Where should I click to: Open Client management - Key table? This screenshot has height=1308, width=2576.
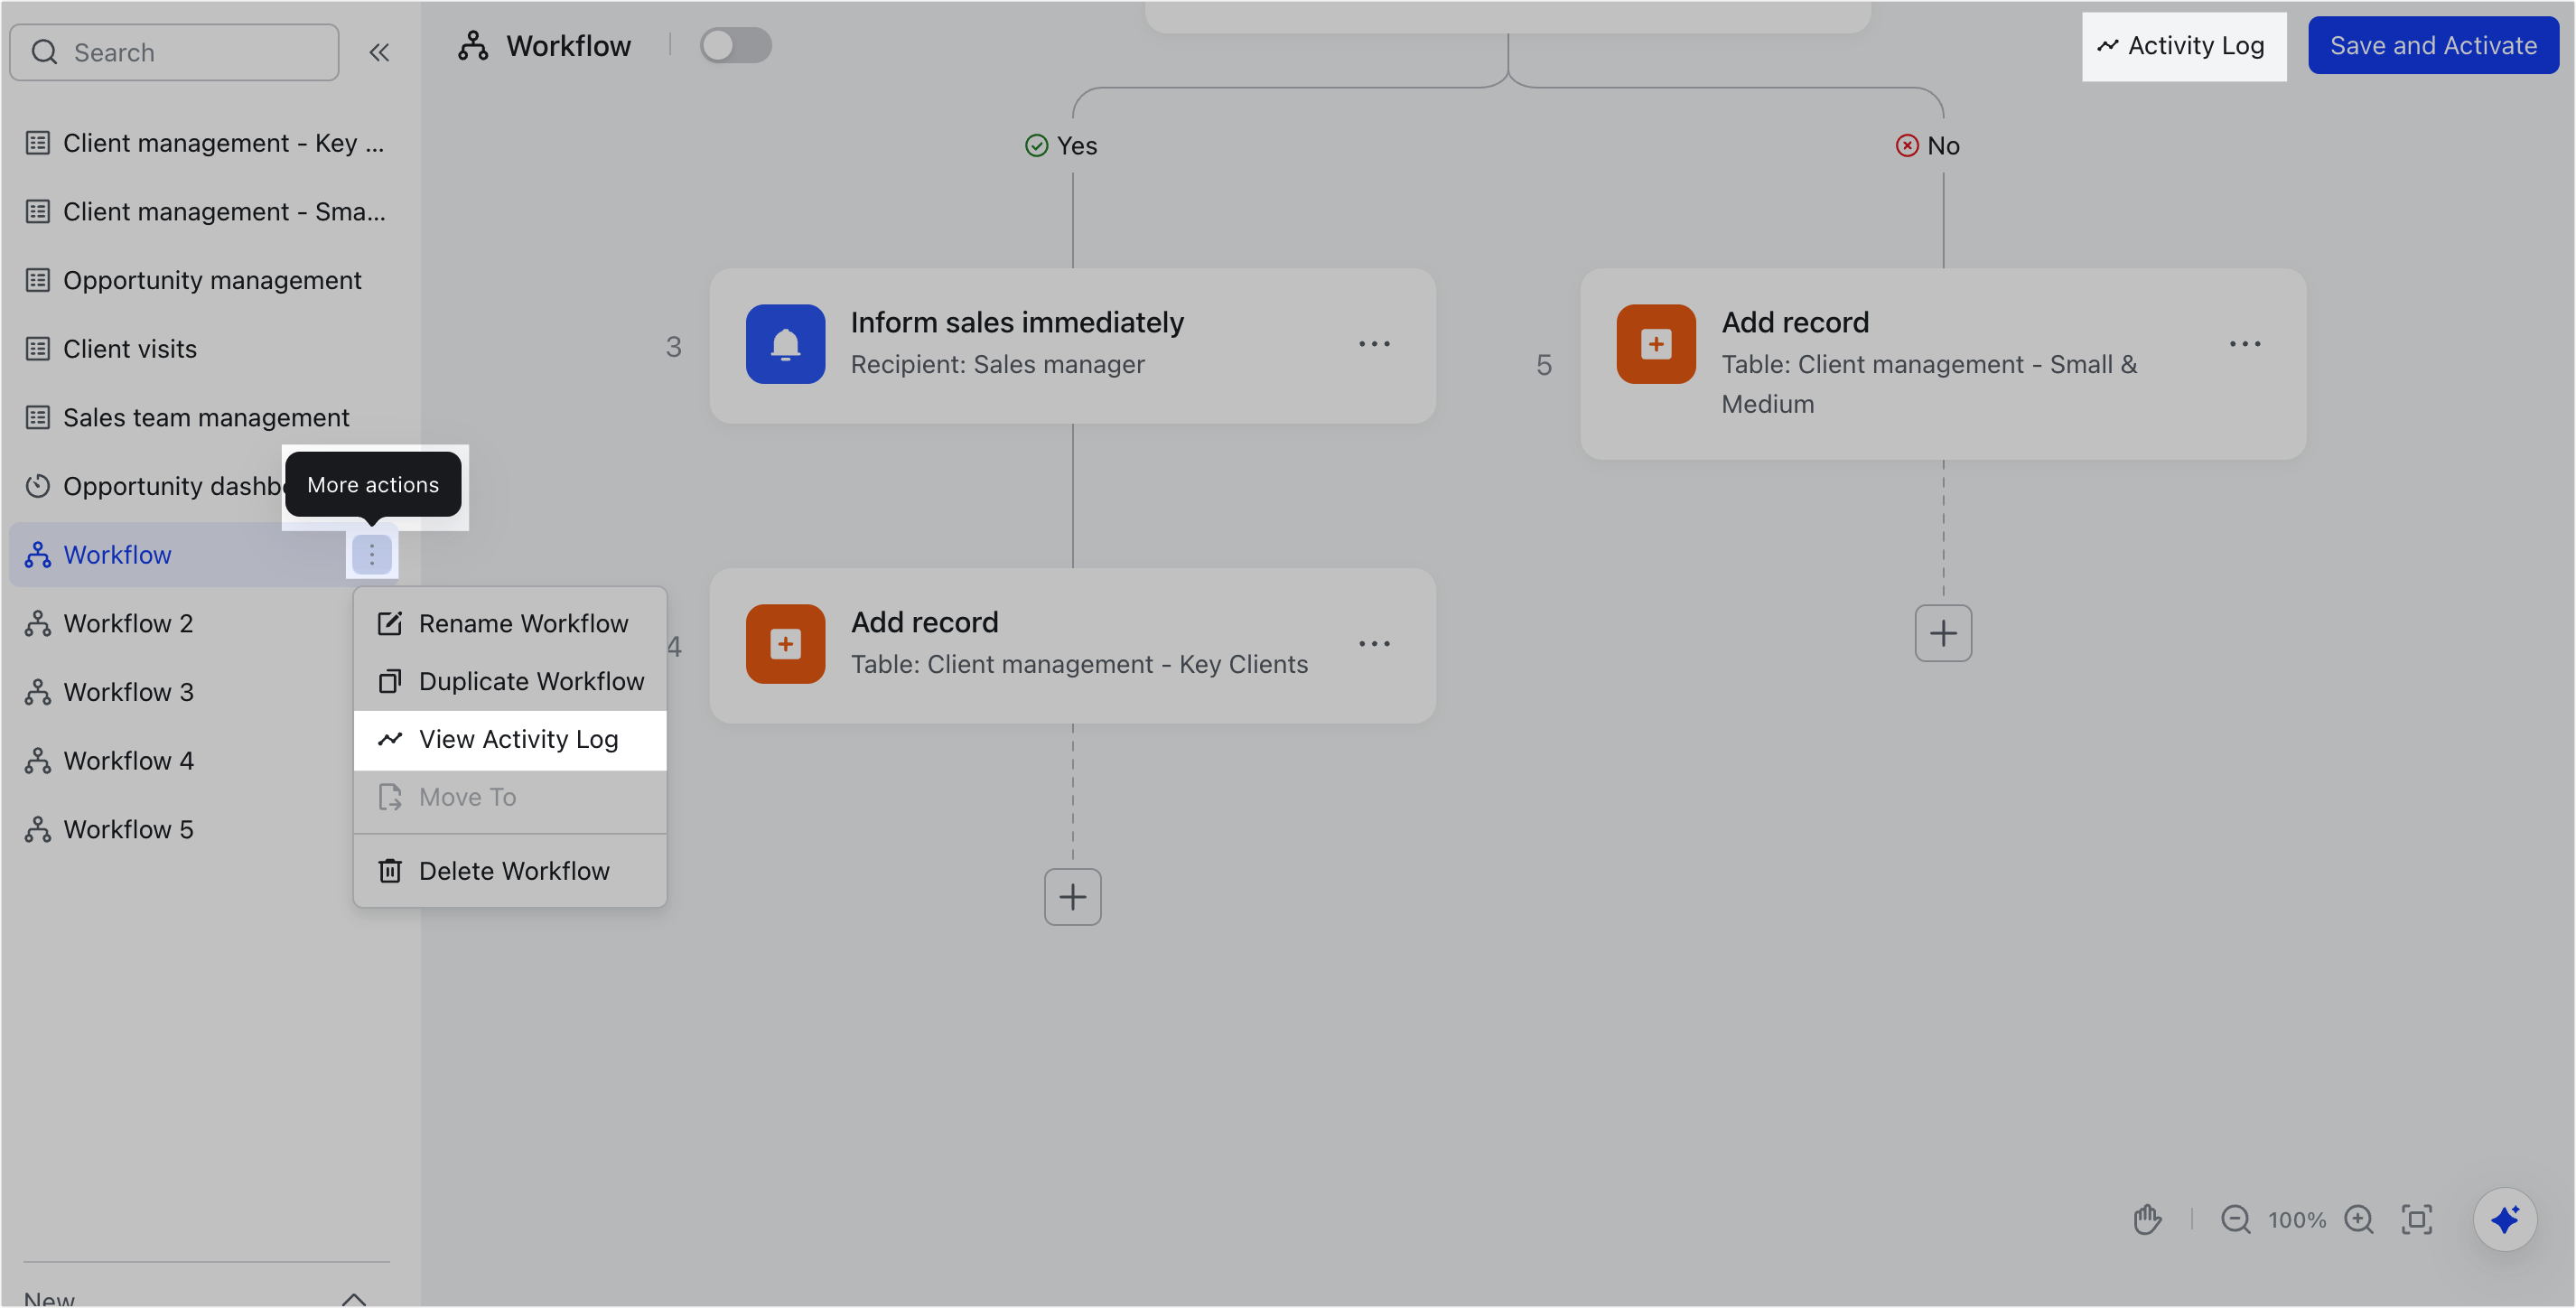coord(206,143)
